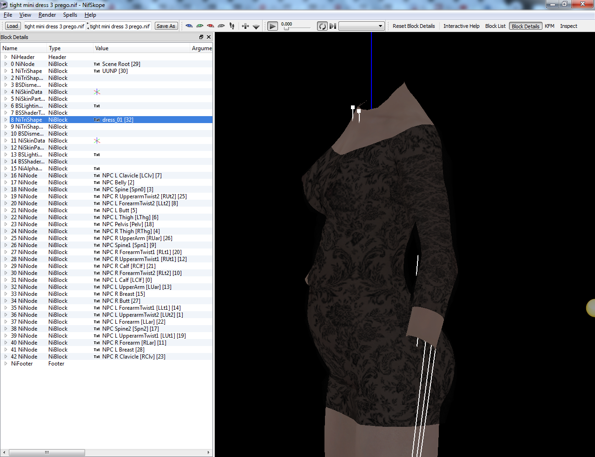
Task: Click the perspective cone icon
Action: click(x=256, y=26)
